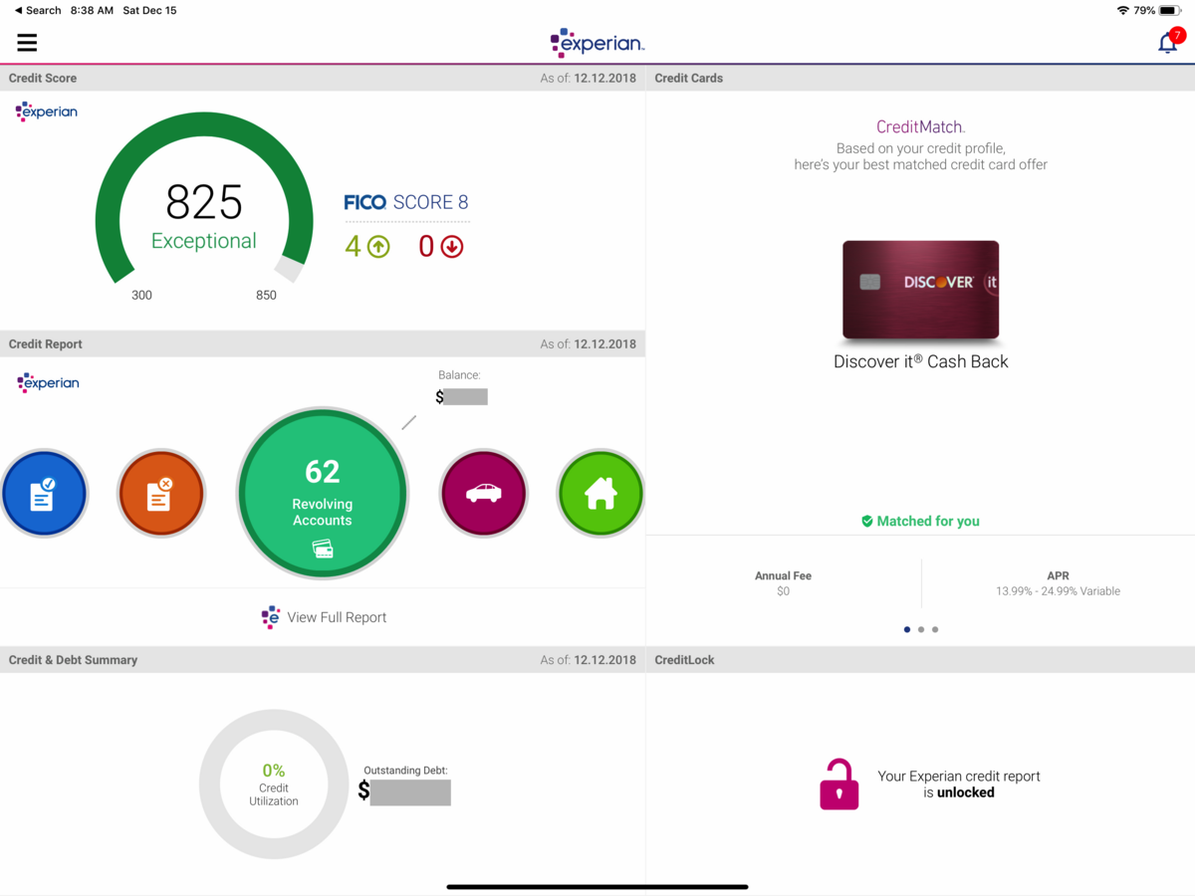Tap the Credit Utilization donut chart

(x=273, y=784)
